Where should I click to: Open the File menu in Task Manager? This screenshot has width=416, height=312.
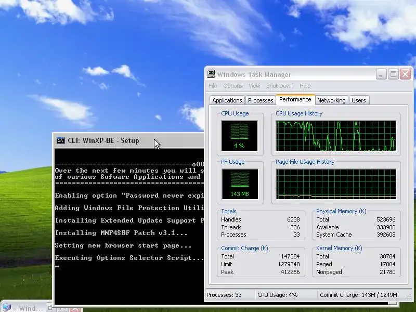pos(213,86)
